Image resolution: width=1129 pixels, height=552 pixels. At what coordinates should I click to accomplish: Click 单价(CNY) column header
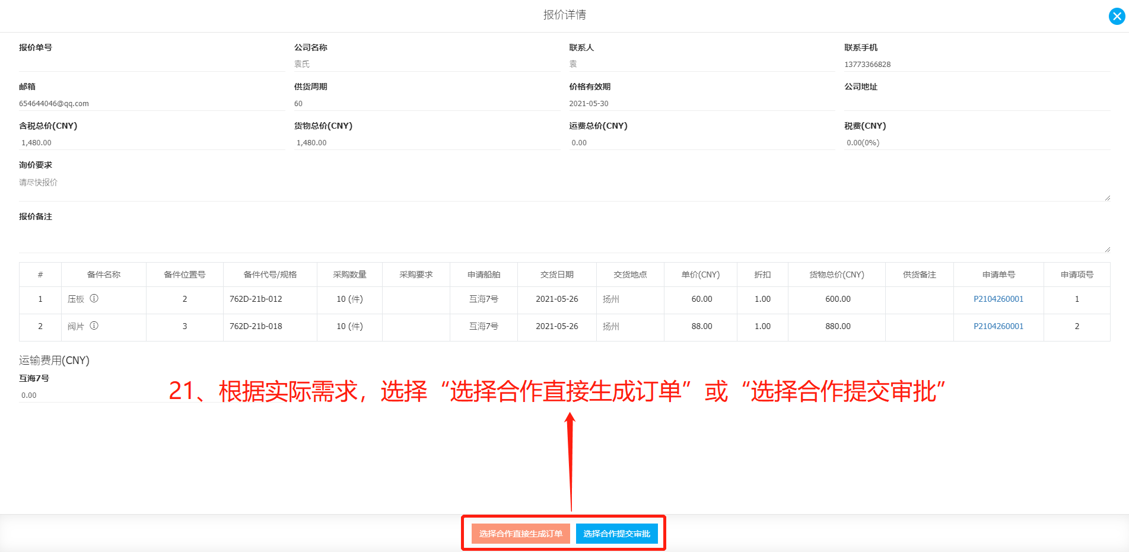pos(701,275)
